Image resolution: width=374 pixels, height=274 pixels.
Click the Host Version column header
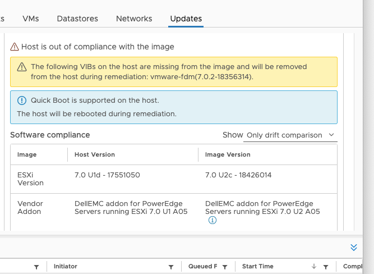(95, 154)
